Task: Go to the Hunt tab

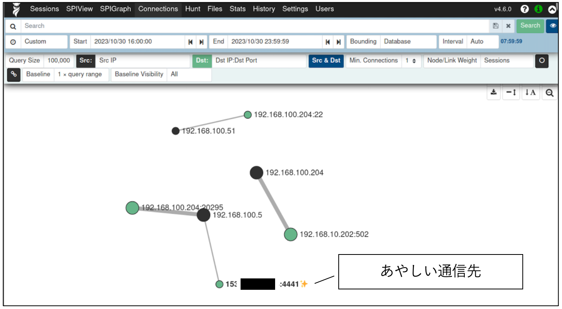Action: click(x=192, y=9)
